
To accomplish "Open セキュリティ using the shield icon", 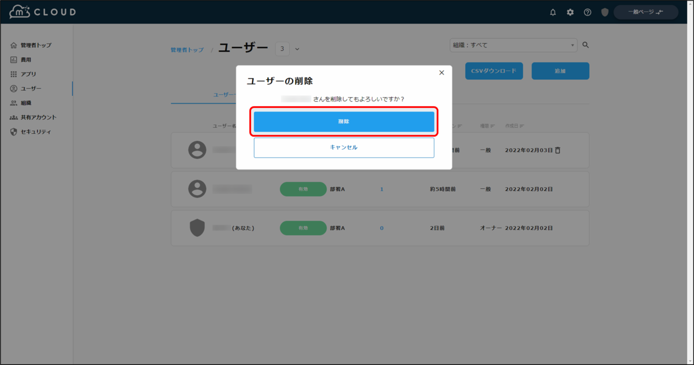I will [x=13, y=131].
